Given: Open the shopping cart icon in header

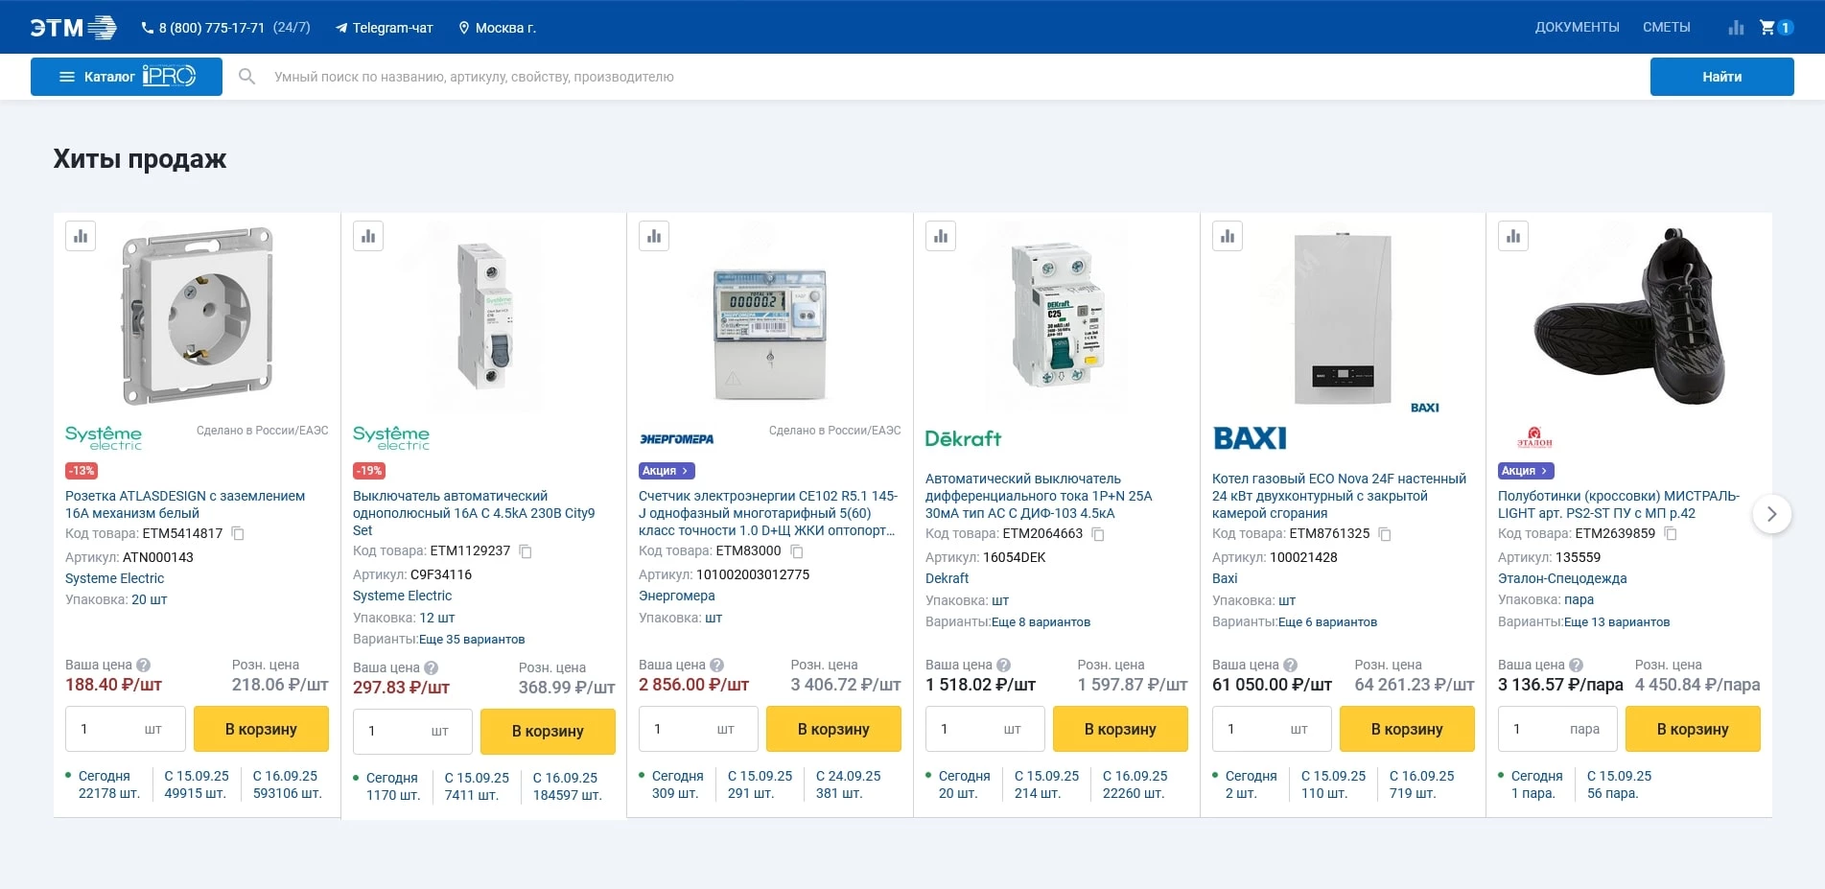Looking at the screenshot, I should pos(1767,28).
